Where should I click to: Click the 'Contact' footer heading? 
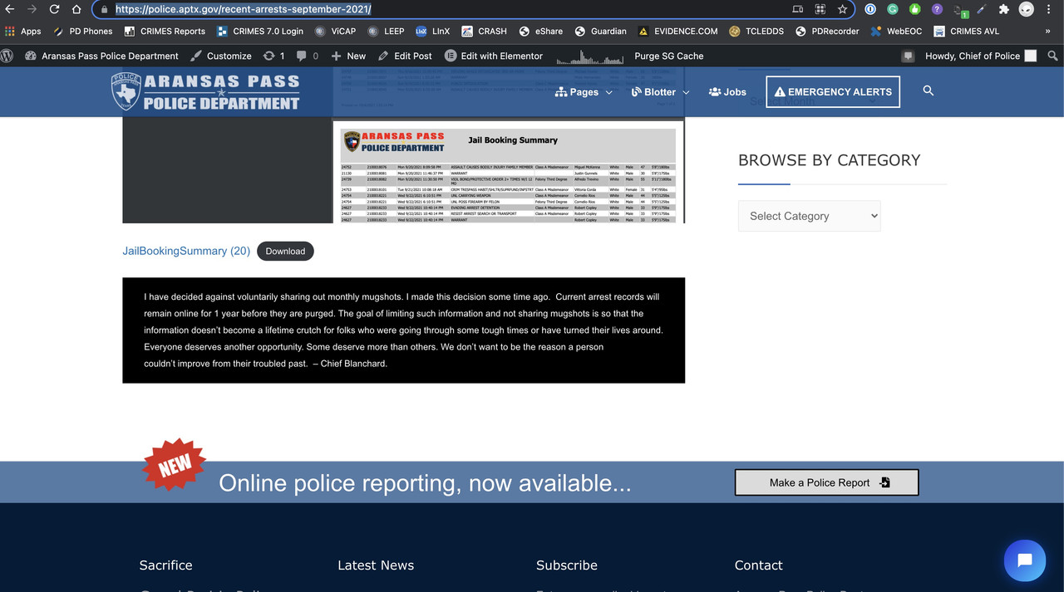[759, 565]
